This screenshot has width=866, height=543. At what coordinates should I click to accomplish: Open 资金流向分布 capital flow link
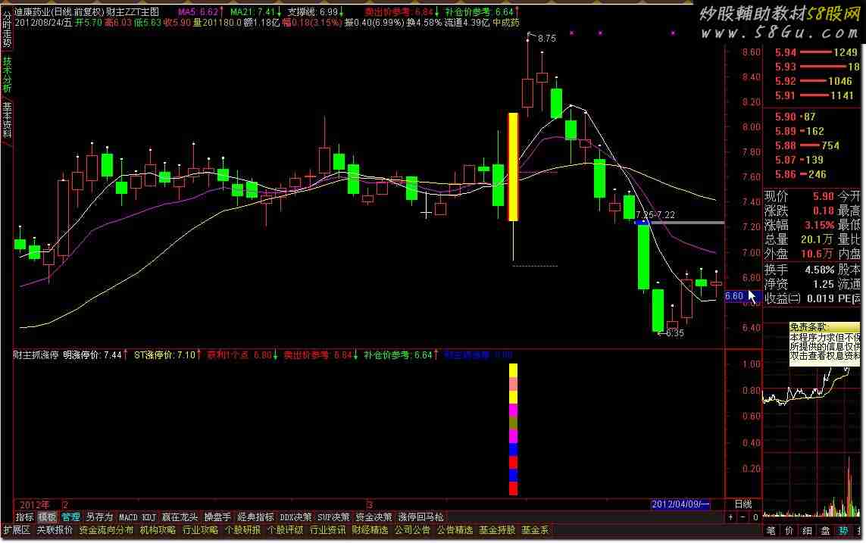pyautogui.click(x=106, y=530)
